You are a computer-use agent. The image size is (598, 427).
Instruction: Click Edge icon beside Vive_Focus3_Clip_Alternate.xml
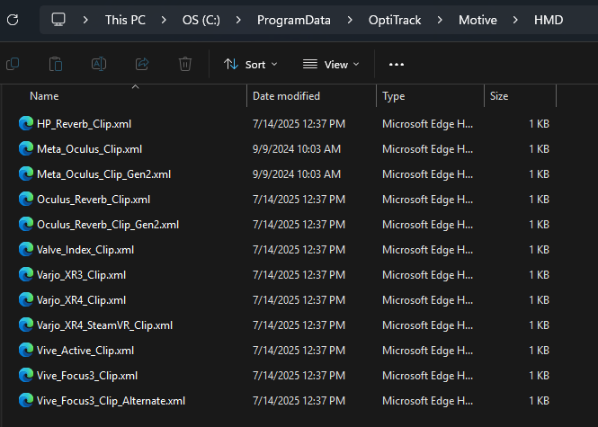26,400
